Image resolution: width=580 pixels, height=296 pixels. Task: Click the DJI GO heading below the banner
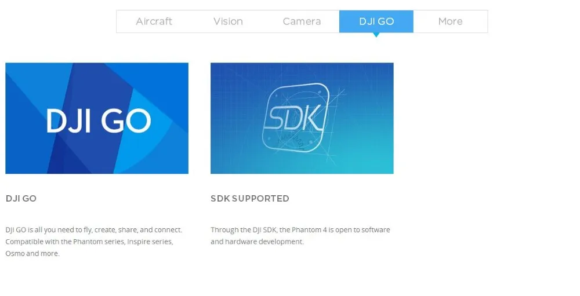[21, 199]
